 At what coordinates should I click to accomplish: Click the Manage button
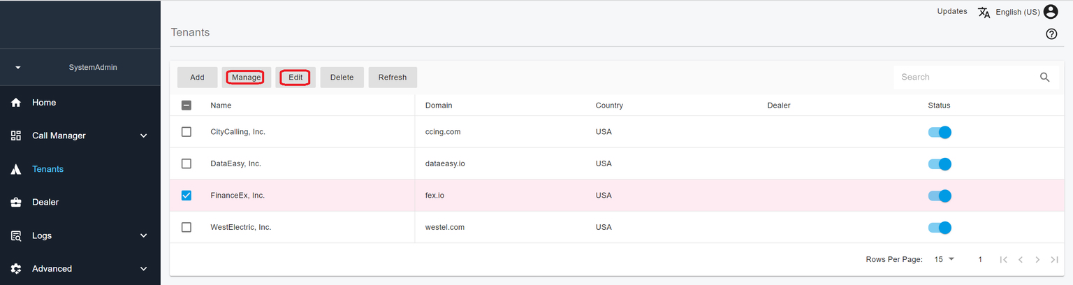click(x=246, y=78)
